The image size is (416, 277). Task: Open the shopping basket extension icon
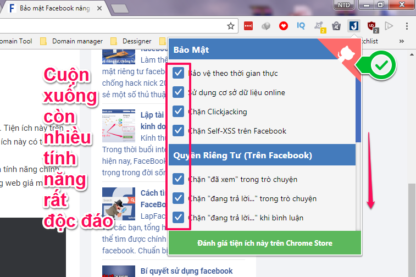pos(336,26)
